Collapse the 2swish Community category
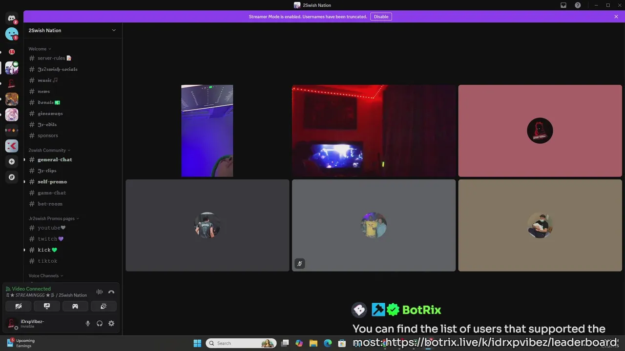Image resolution: width=625 pixels, height=351 pixels. click(x=49, y=150)
